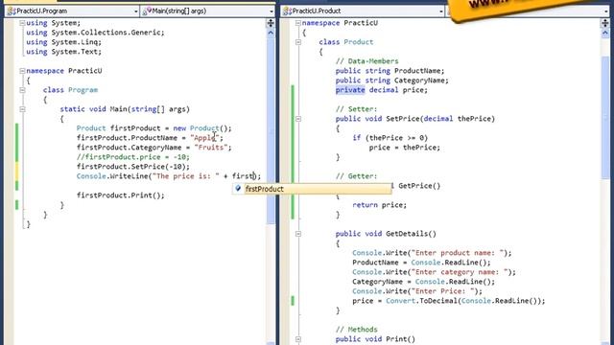This screenshot has width=614, height=345.
Task: Collapse the using directives block
Action: click(22, 23)
